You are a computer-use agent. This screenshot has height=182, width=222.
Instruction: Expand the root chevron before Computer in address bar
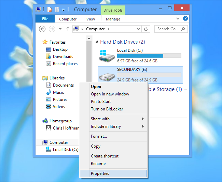tap(82, 29)
